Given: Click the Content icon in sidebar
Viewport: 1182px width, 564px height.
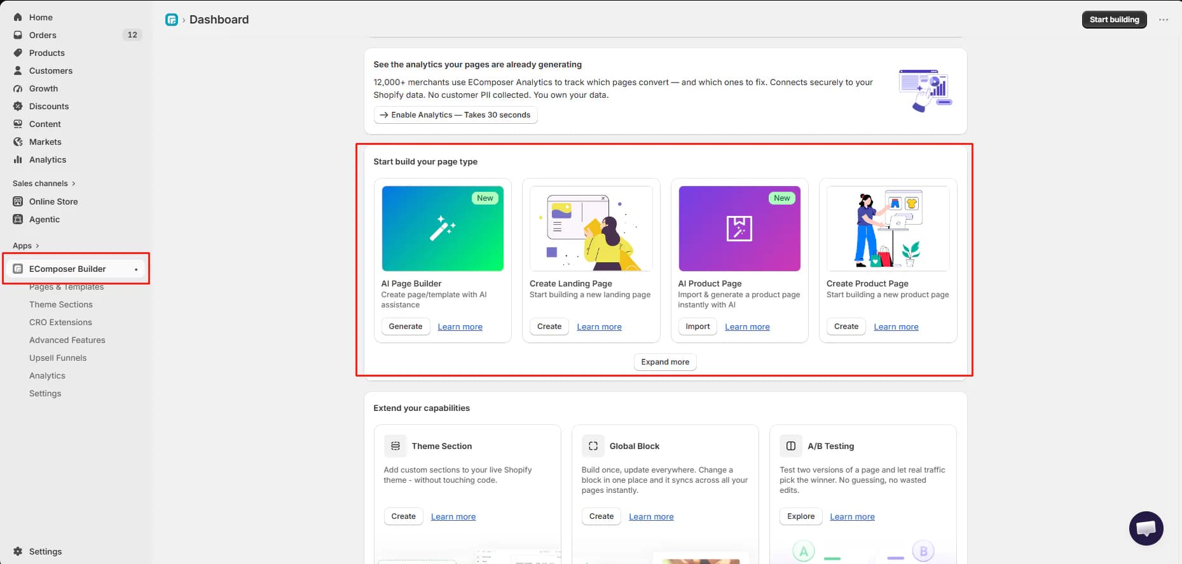Looking at the screenshot, I should click(18, 124).
